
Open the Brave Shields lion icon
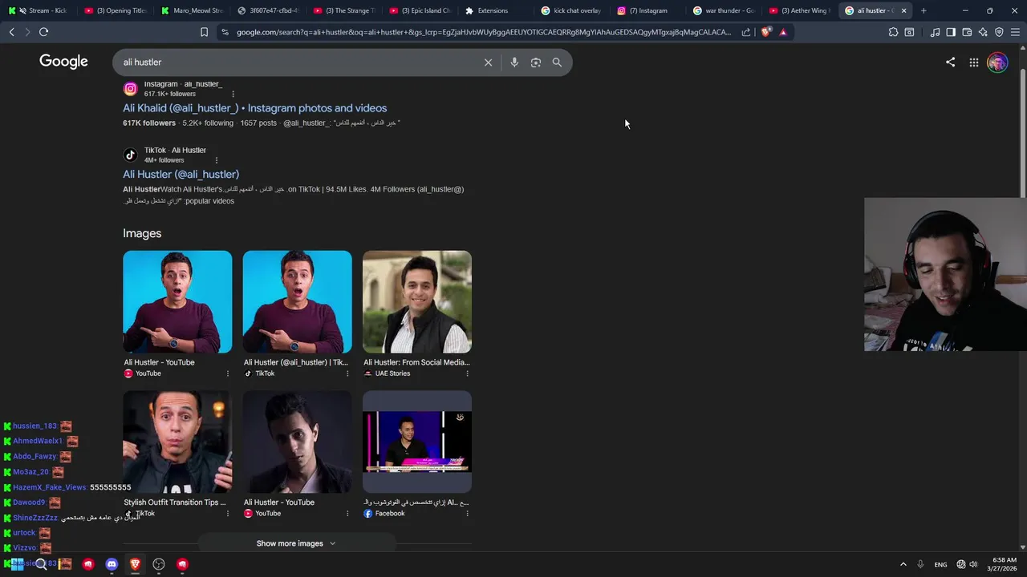coord(766,32)
